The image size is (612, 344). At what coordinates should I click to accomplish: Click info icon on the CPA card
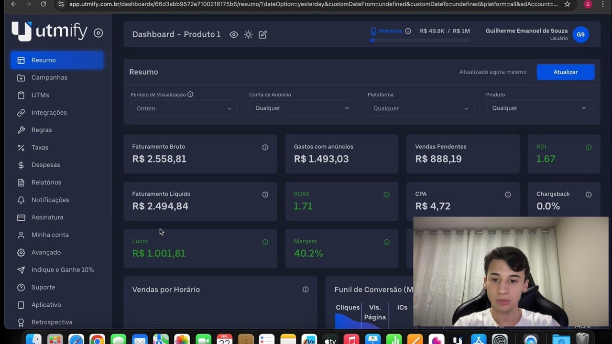click(x=508, y=194)
